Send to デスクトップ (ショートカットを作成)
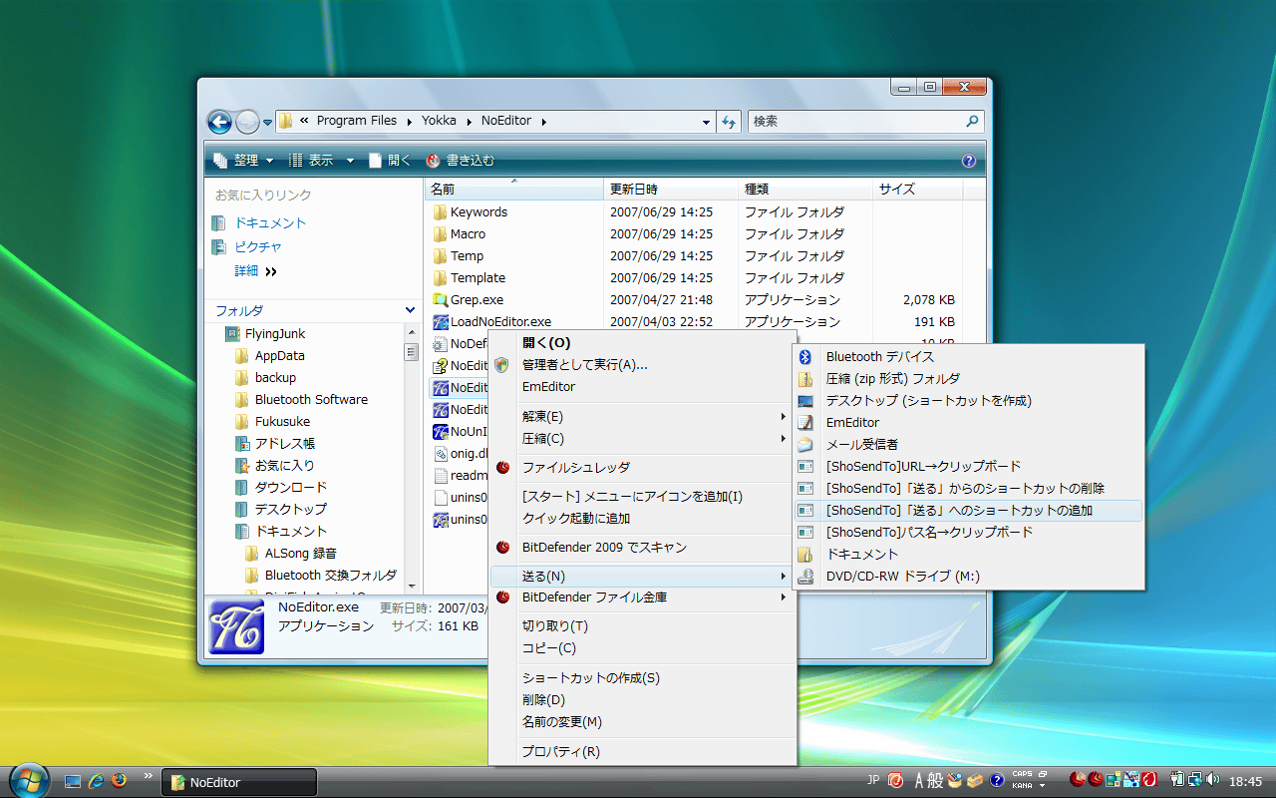The image size is (1276, 798). tap(967, 401)
